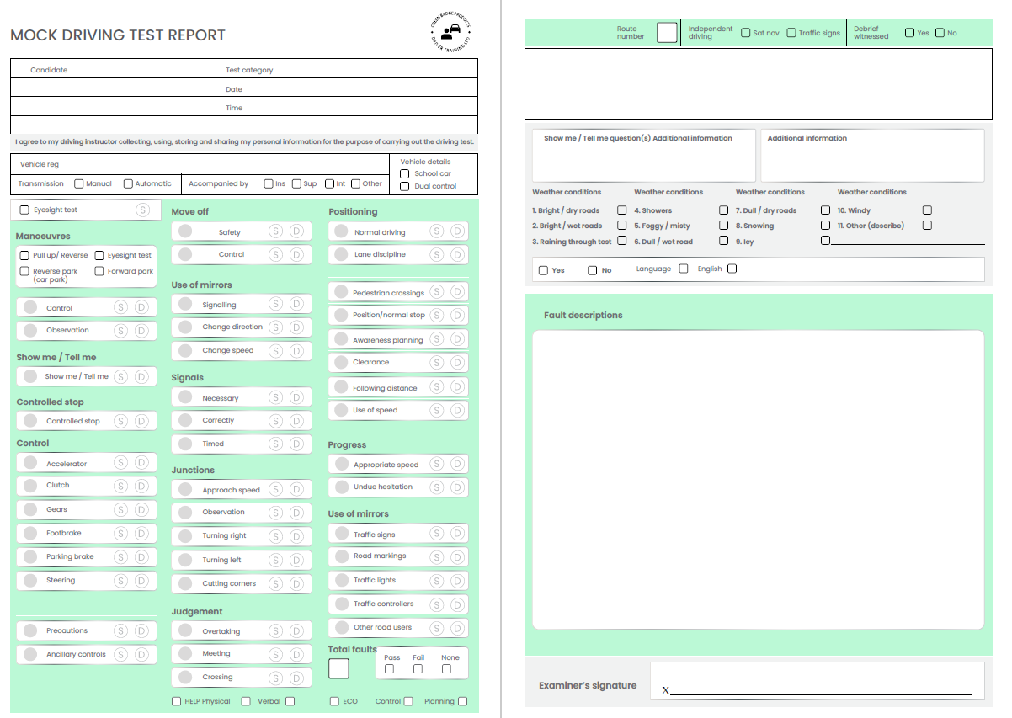Mark the D circle for Steering
The width and height of the screenshot is (1012, 718).
[x=141, y=581]
